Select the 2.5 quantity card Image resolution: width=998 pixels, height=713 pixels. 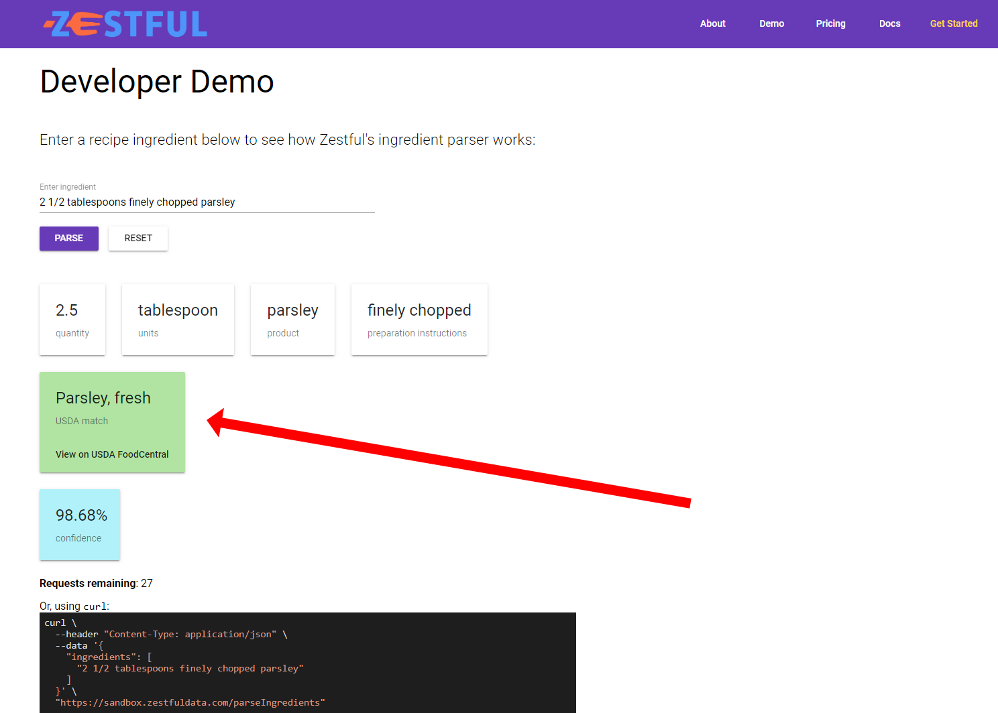click(72, 320)
